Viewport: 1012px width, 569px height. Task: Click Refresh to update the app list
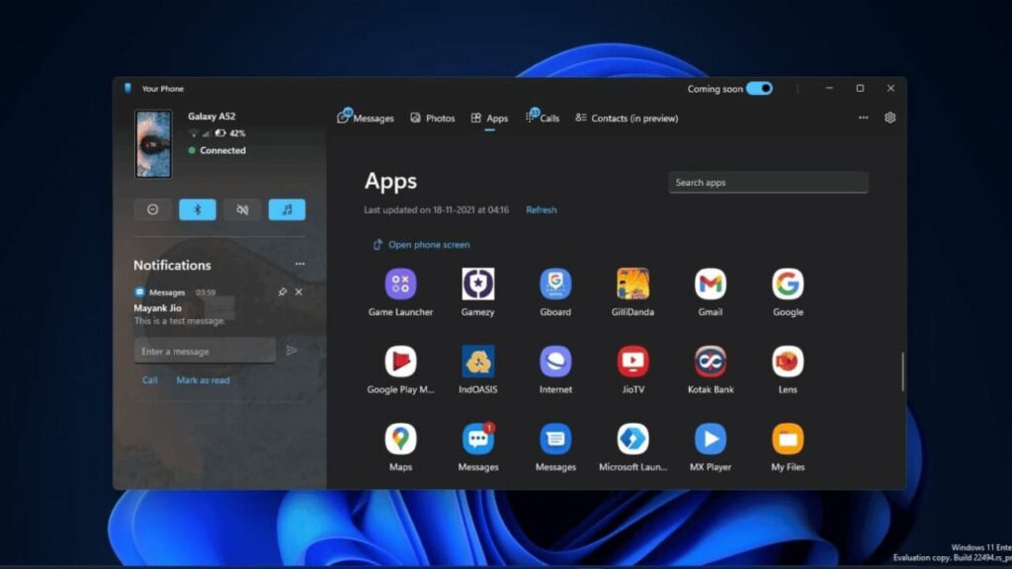541,209
